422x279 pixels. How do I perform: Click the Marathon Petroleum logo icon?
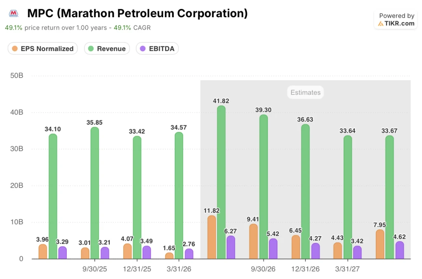[x=14, y=13]
